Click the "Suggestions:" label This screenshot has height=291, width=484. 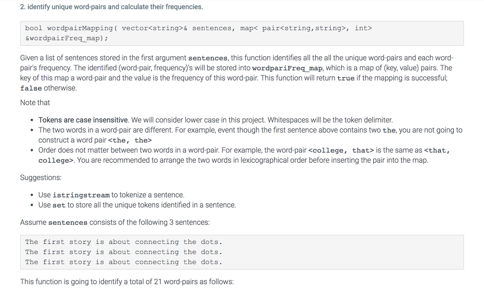tap(41, 178)
